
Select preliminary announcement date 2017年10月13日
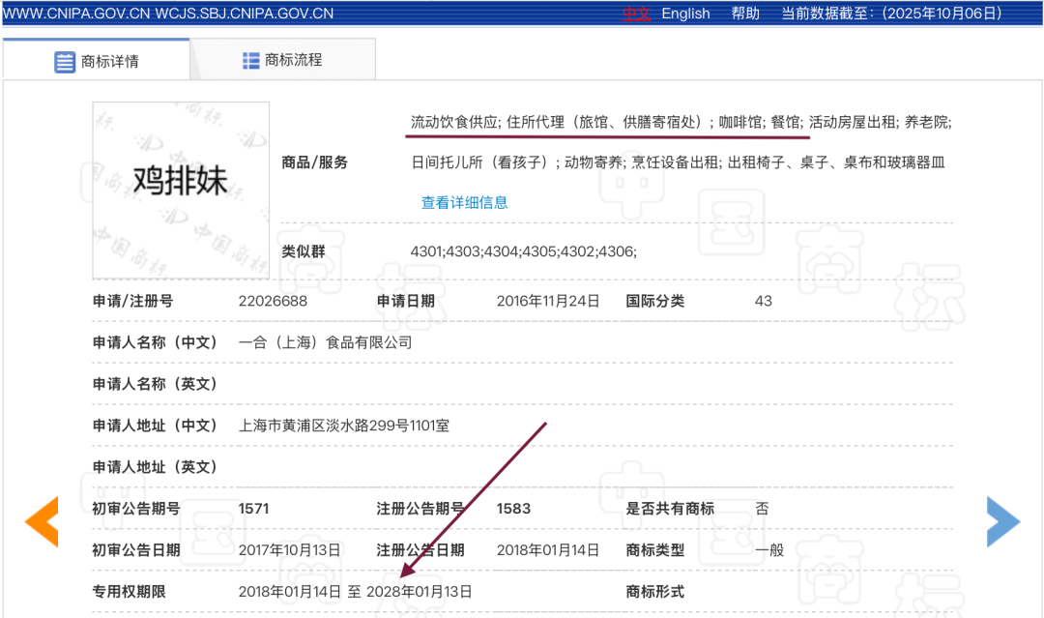[x=290, y=550]
